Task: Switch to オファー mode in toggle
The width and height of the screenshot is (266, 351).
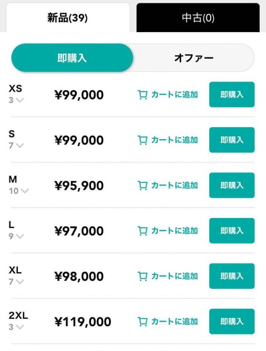Action: (x=194, y=57)
